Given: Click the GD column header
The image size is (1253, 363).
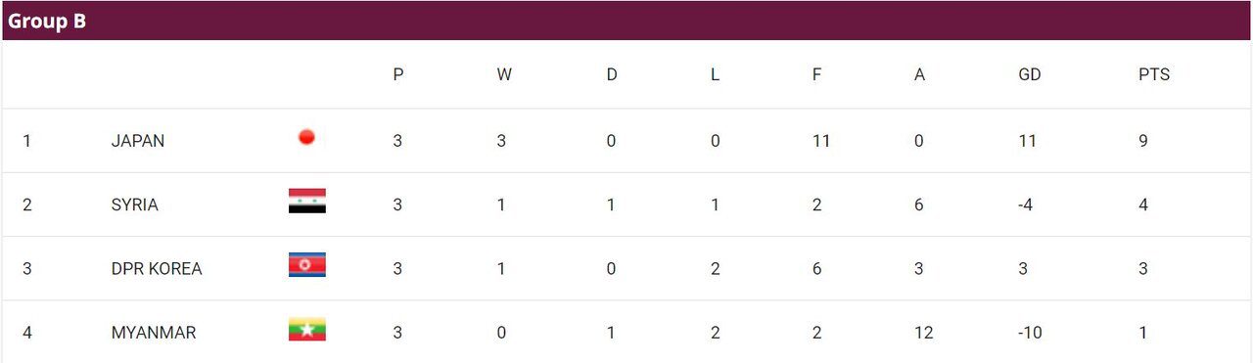Looking at the screenshot, I should [1029, 74].
